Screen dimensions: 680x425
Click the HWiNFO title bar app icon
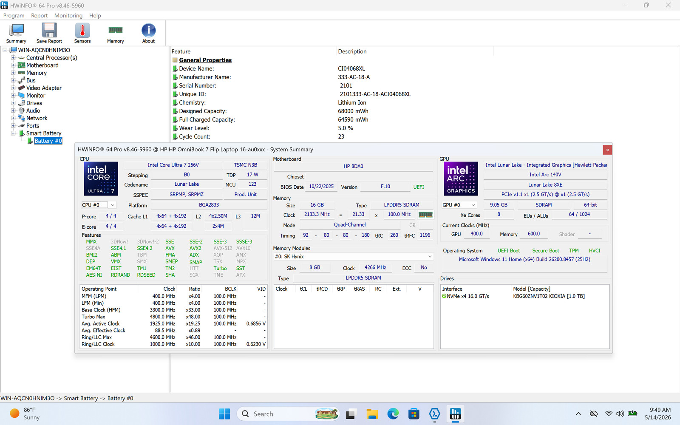coord(4,5)
